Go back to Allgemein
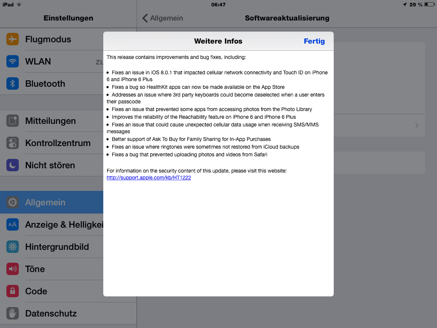Viewport: 437px width, 328px height. pyautogui.click(x=163, y=18)
